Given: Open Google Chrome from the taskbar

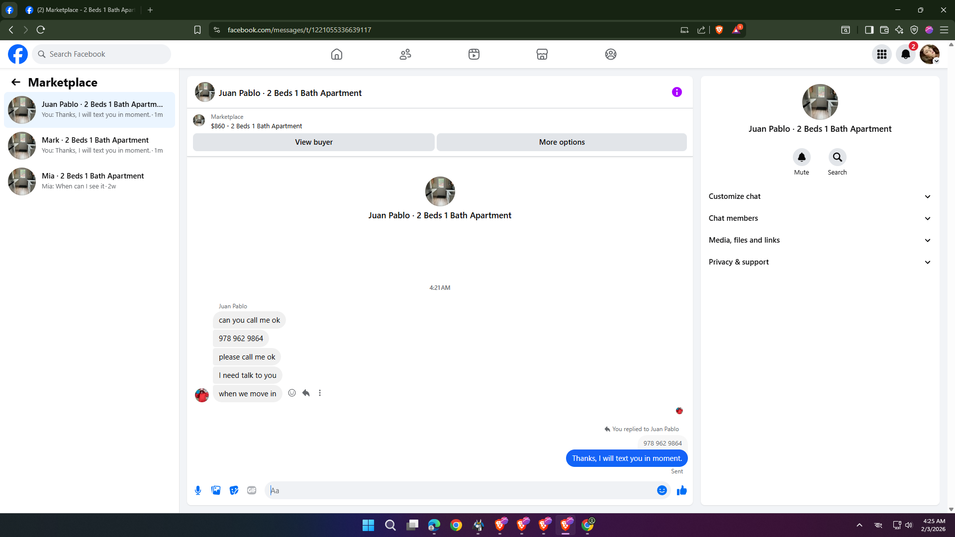Looking at the screenshot, I should click(456, 525).
